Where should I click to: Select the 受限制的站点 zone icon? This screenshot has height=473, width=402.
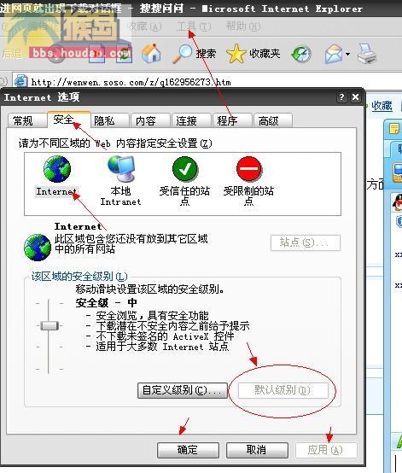[x=249, y=169]
